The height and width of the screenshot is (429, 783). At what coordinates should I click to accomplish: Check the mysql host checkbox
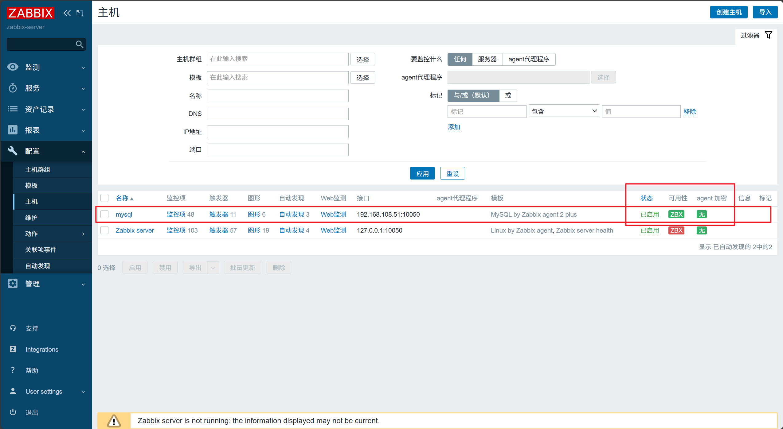[x=105, y=214]
